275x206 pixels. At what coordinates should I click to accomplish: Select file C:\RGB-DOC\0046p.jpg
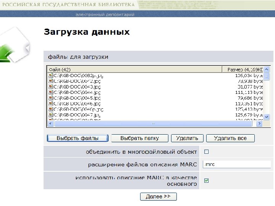coord(78,109)
